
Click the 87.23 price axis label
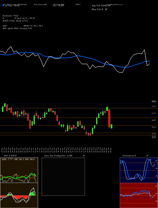pos(154,106)
